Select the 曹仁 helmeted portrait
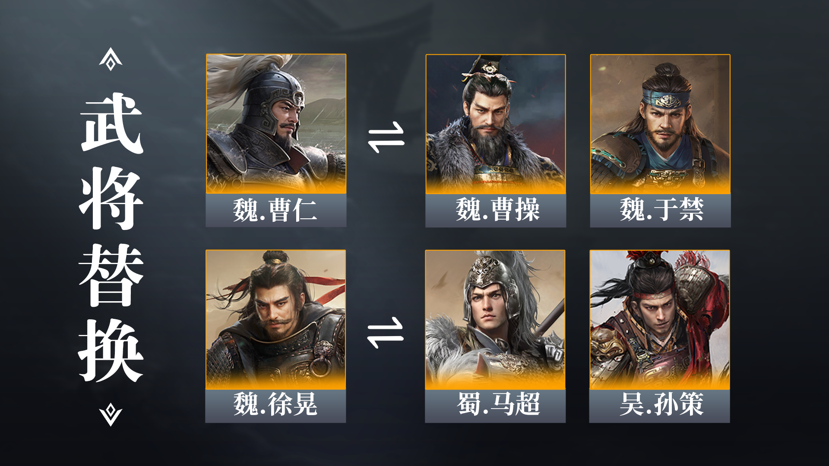The width and height of the screenshot is (829, 466). [276, 124]
